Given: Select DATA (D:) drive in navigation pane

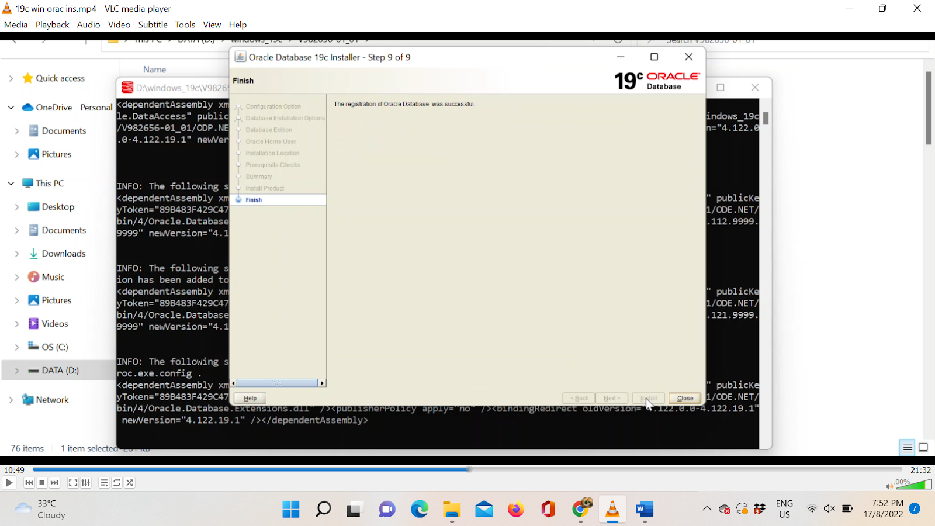Looking at the screenshot, I should coord(58,371).
